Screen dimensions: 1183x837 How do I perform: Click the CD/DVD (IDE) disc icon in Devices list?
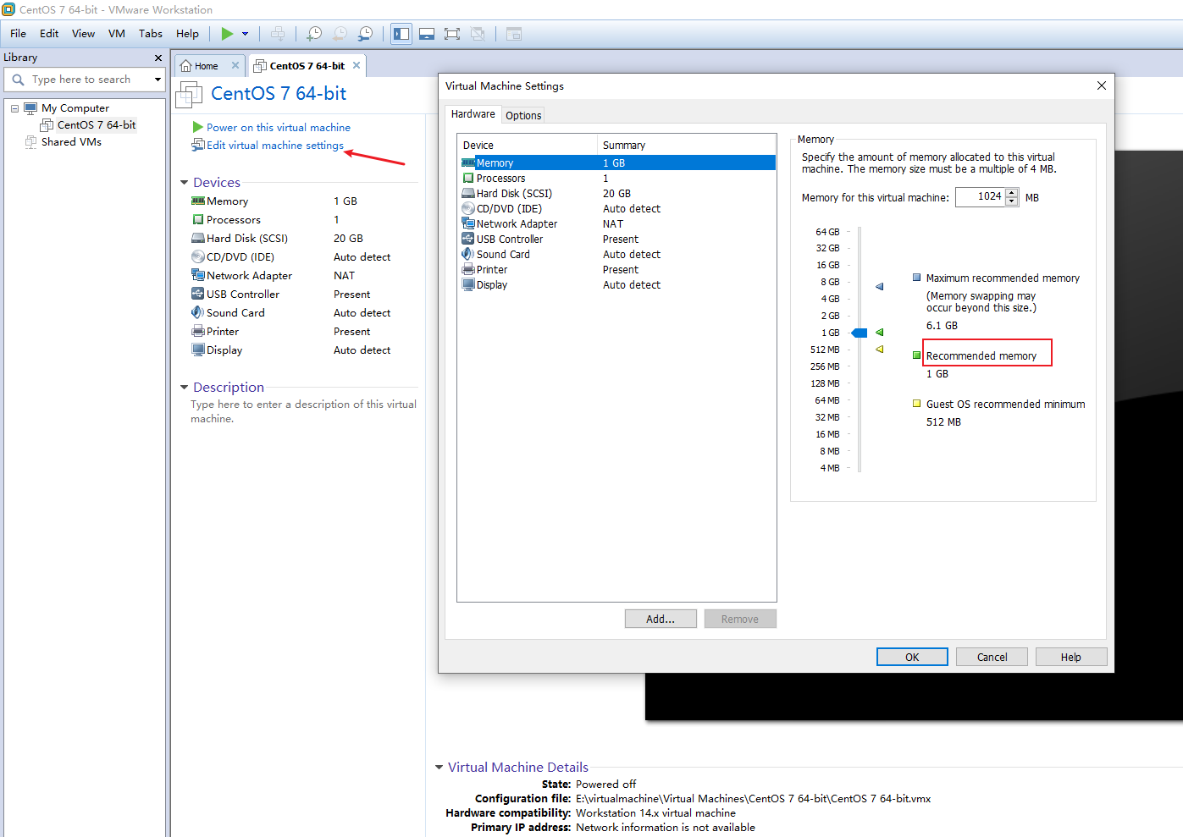(198, 257)
